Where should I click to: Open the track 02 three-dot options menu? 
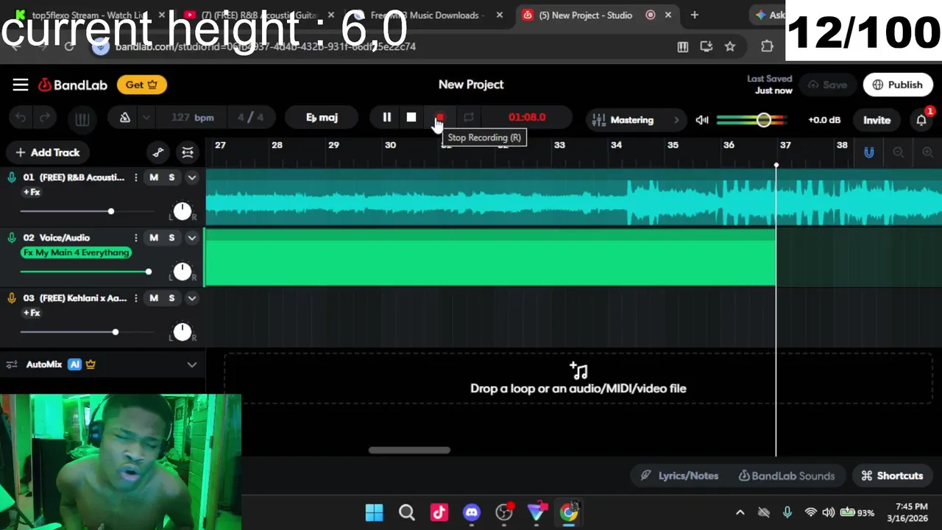pyautogui.click(x=135, y=238)
